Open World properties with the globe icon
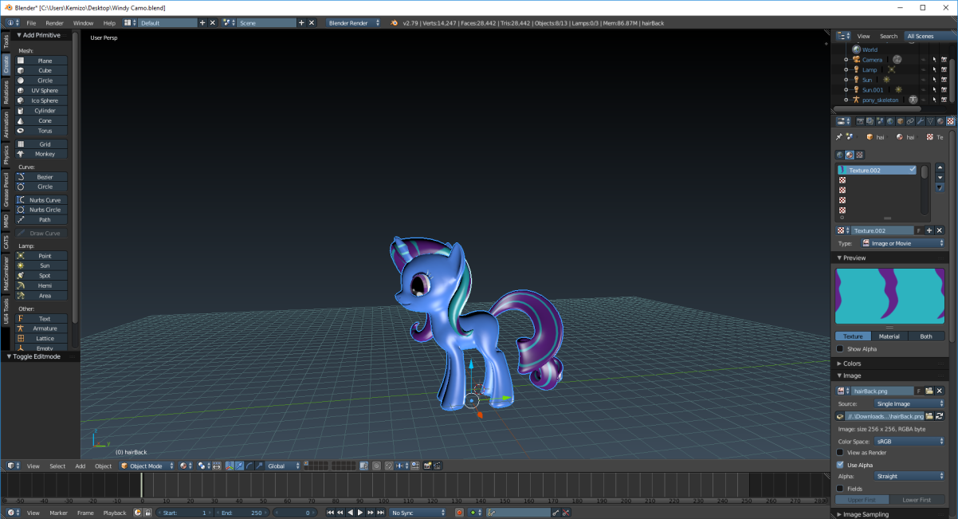958x519 pixels. (x=890, y=121)
